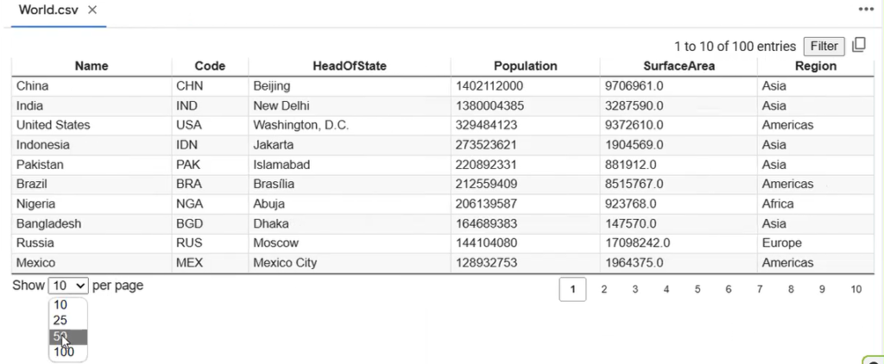Click the Islamabad cell
This screenshot has width=884, height=364.
click(350, 165)
